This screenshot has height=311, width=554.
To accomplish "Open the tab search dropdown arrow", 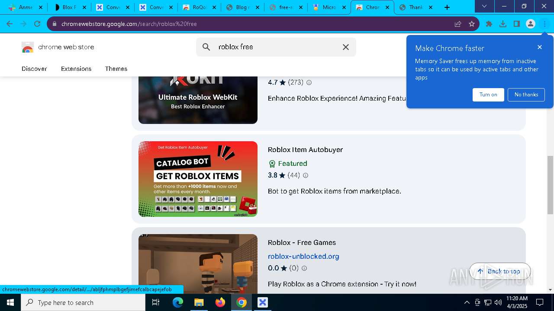I will point(484,6).
